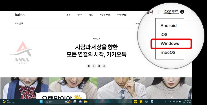
Task: Open the 이야기 navigation menu
Action: (79, 15)
